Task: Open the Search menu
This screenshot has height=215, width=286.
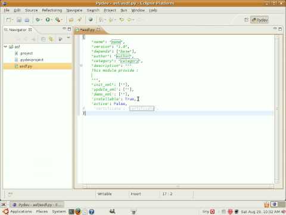Action: pyautogui.click(x=93, y=10)
